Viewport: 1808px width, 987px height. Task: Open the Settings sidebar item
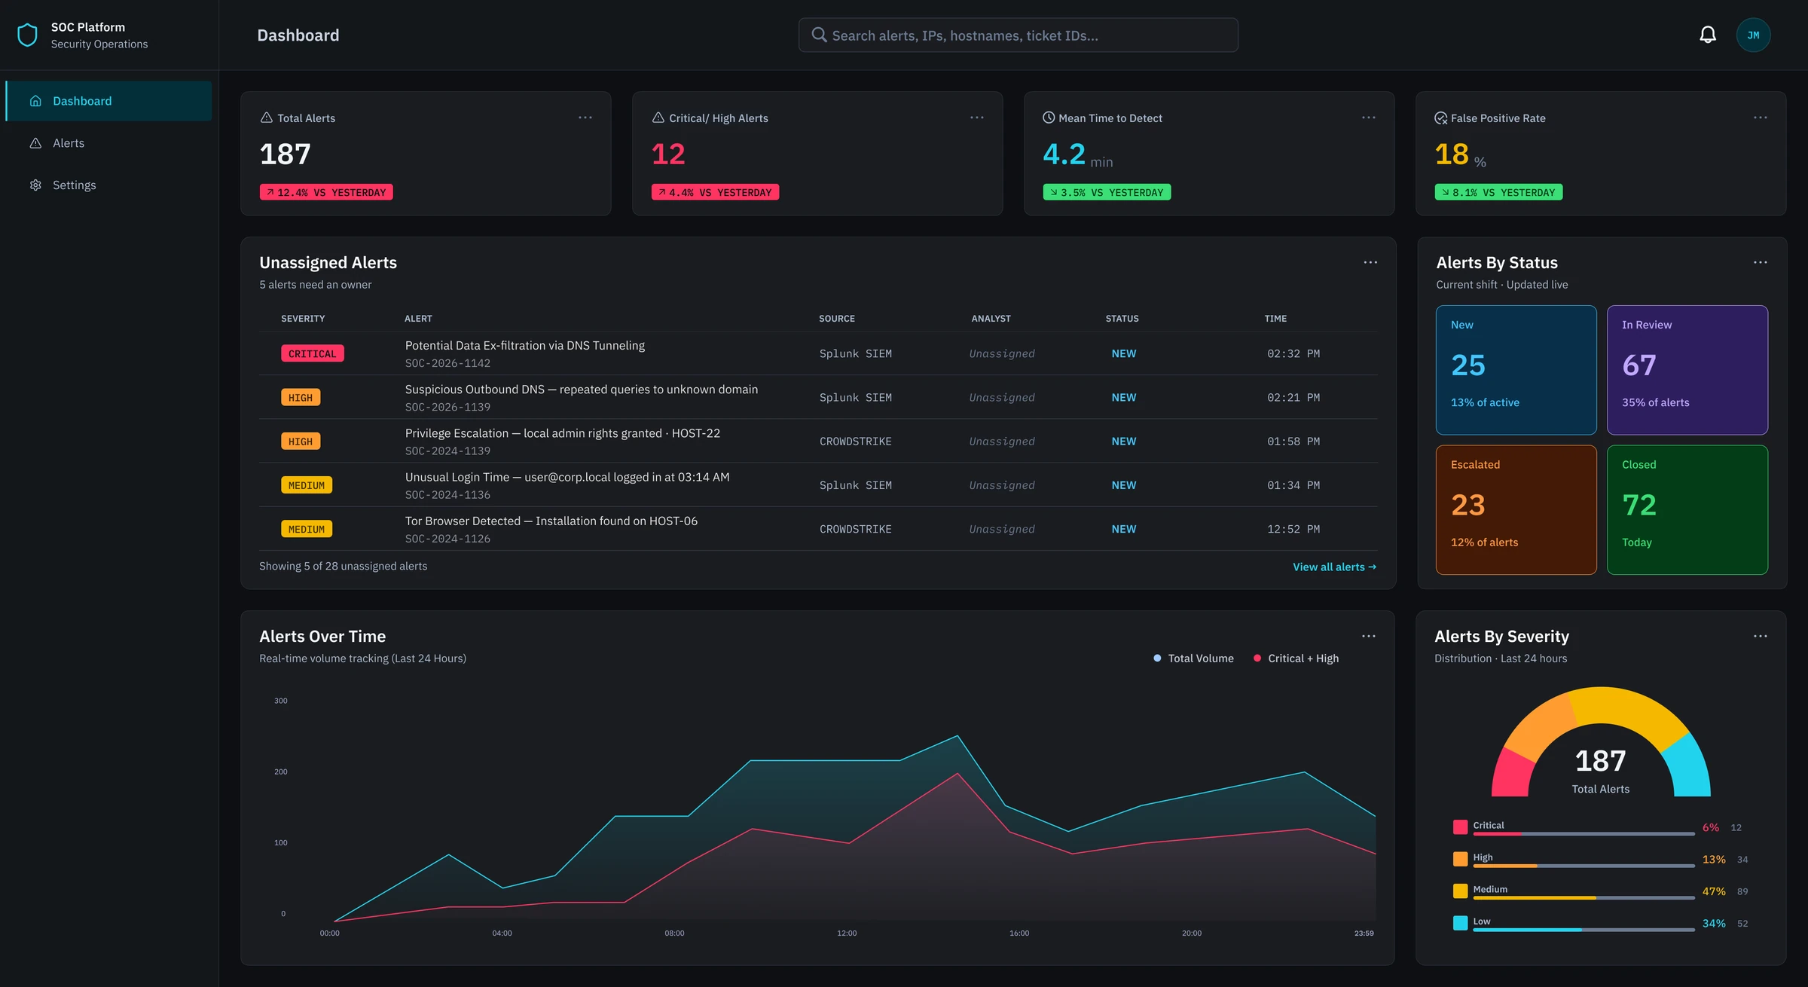[108, 185]
